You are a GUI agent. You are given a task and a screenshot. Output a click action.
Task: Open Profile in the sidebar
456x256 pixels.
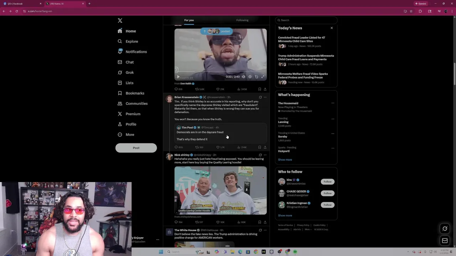tap(127, 124)
